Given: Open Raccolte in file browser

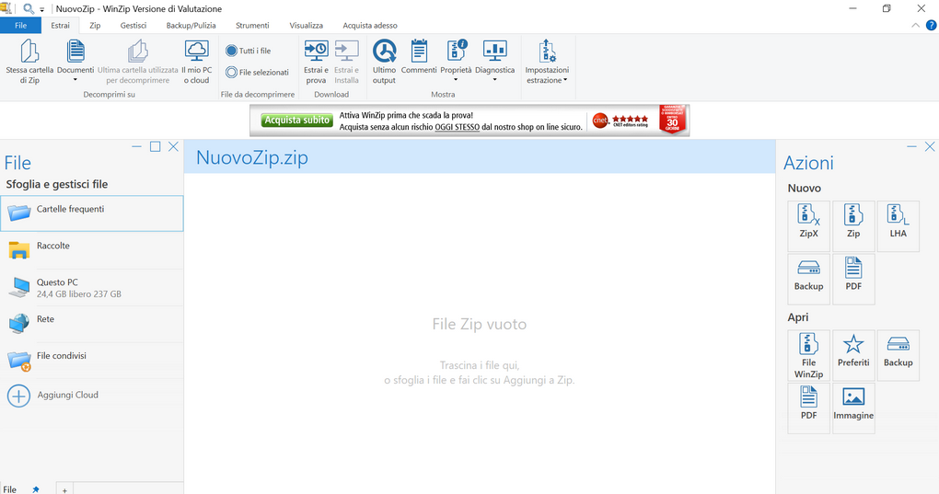Looking at the screenshot, I should tap(92, 250).
